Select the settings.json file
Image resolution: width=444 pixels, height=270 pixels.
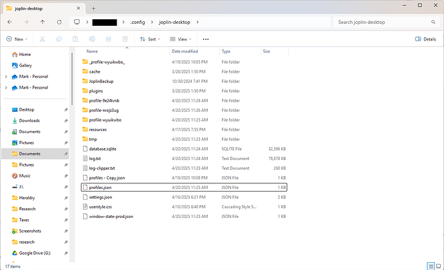[x=184, y=197]
